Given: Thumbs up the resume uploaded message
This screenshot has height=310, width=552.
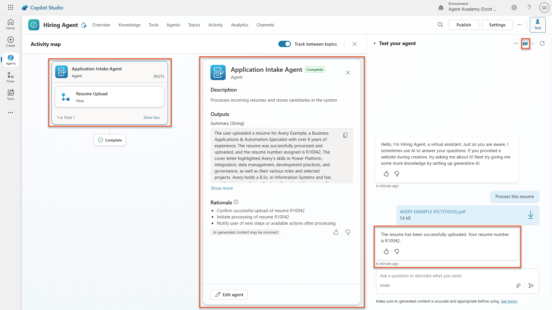Looking at the screenshot, I should (x=386, y=252).
